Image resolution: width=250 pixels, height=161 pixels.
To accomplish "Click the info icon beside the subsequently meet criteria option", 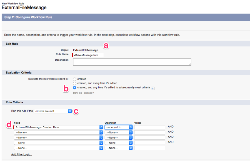I will coord(153,88).
